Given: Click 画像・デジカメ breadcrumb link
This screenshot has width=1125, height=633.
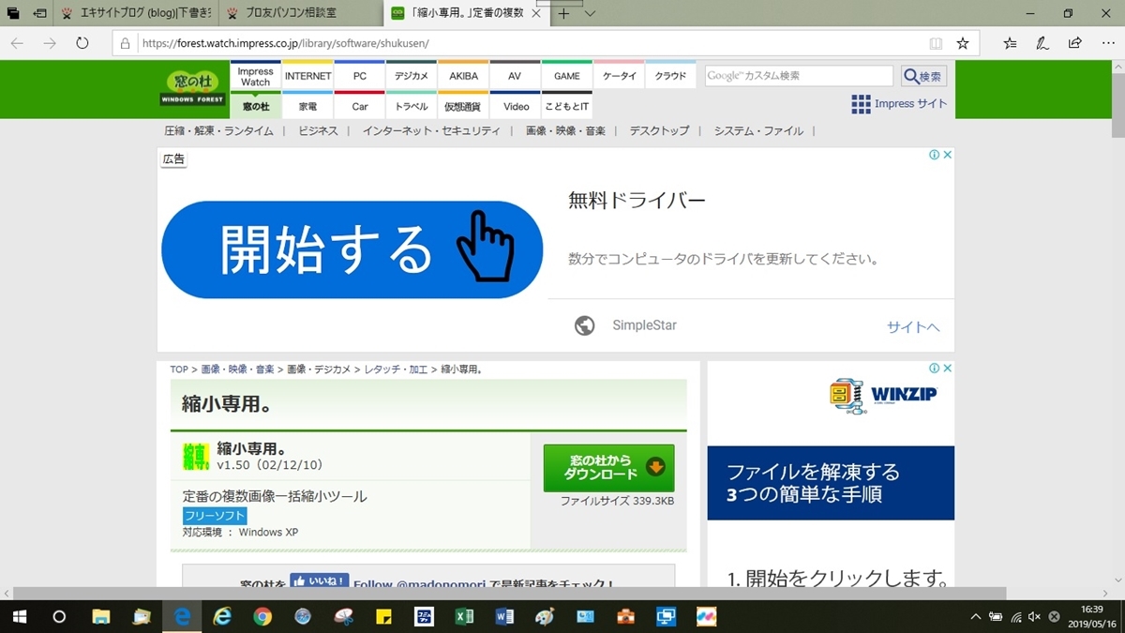Looking at the screenshot, I should click(319, 369).
